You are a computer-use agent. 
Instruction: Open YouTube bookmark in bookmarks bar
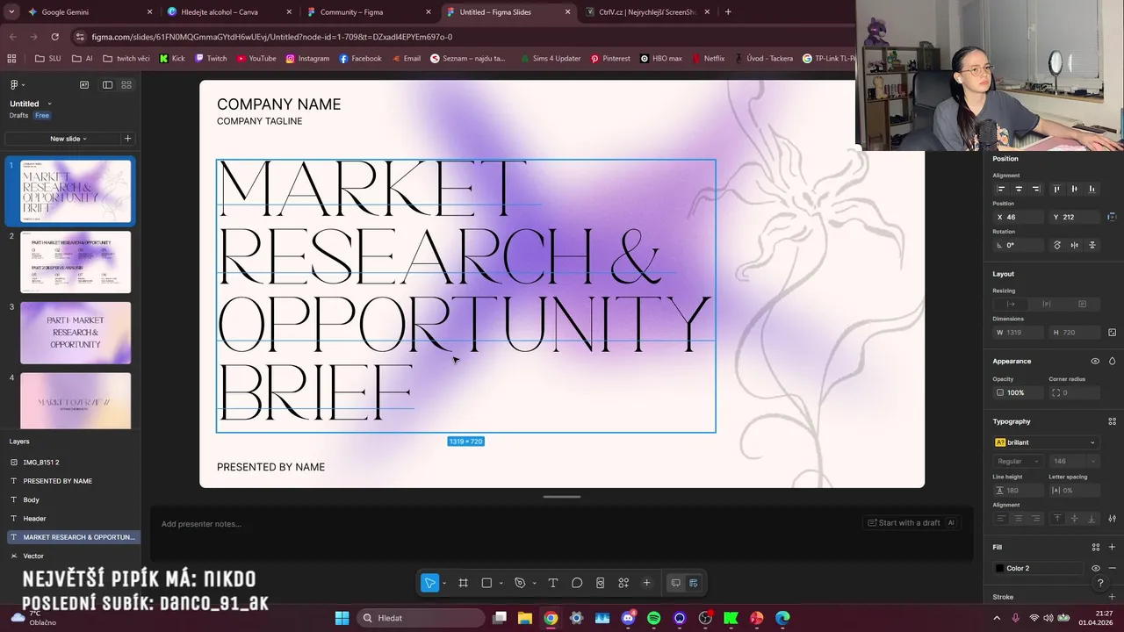(256, 59)
